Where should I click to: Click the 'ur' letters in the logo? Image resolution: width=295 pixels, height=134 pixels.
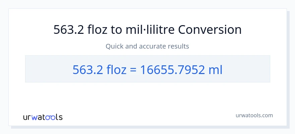coord(27,117)
